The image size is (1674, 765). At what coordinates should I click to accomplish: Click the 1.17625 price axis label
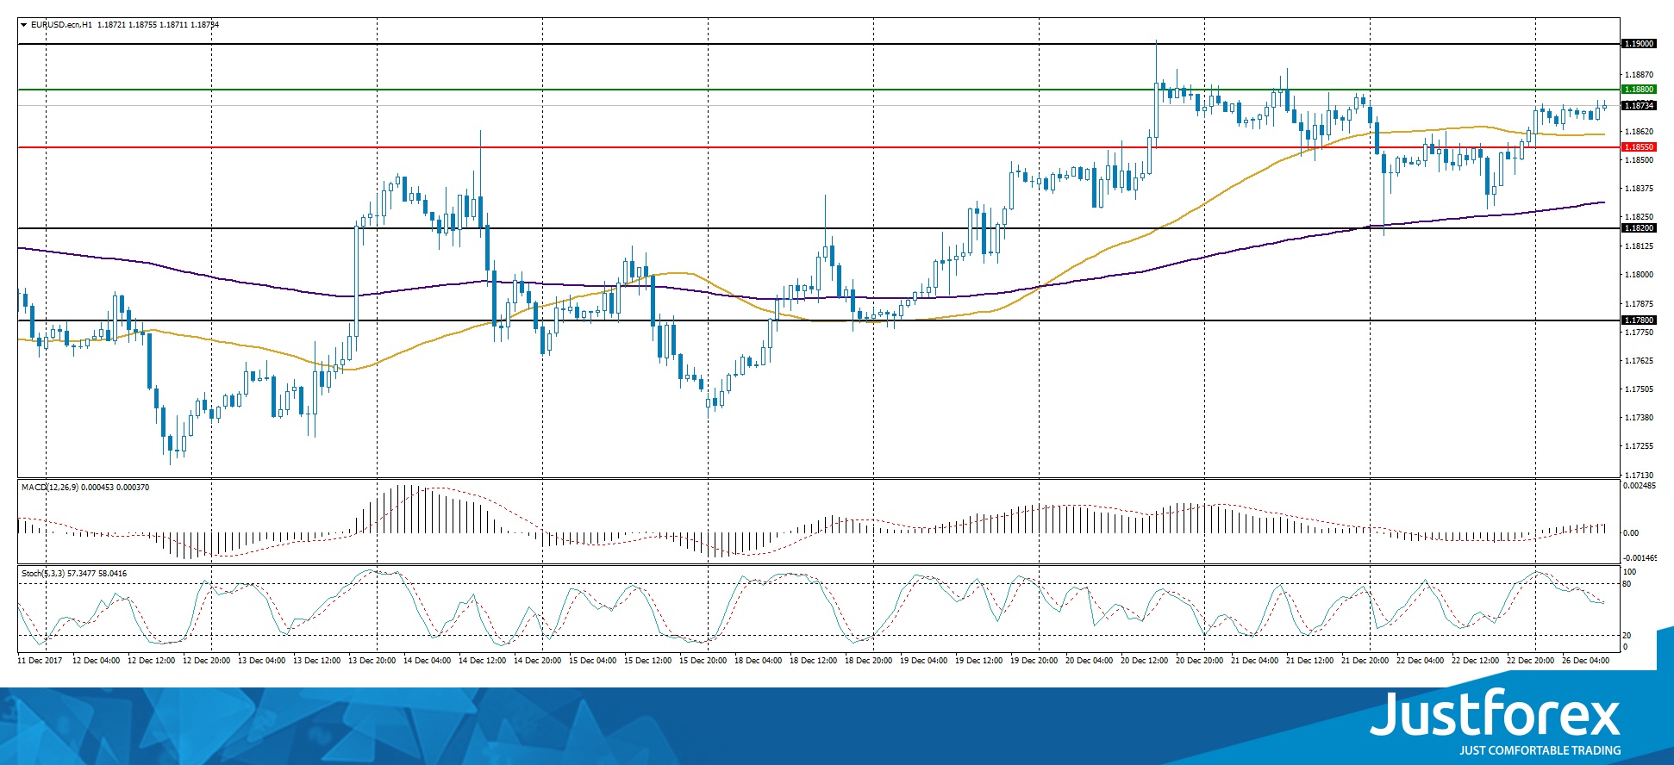coord(1639,361)
